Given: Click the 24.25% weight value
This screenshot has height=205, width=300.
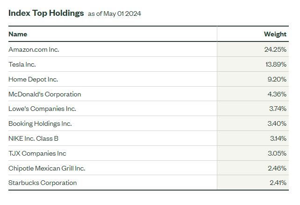Looking at the screenshot, I should click(x=275, y=49).
